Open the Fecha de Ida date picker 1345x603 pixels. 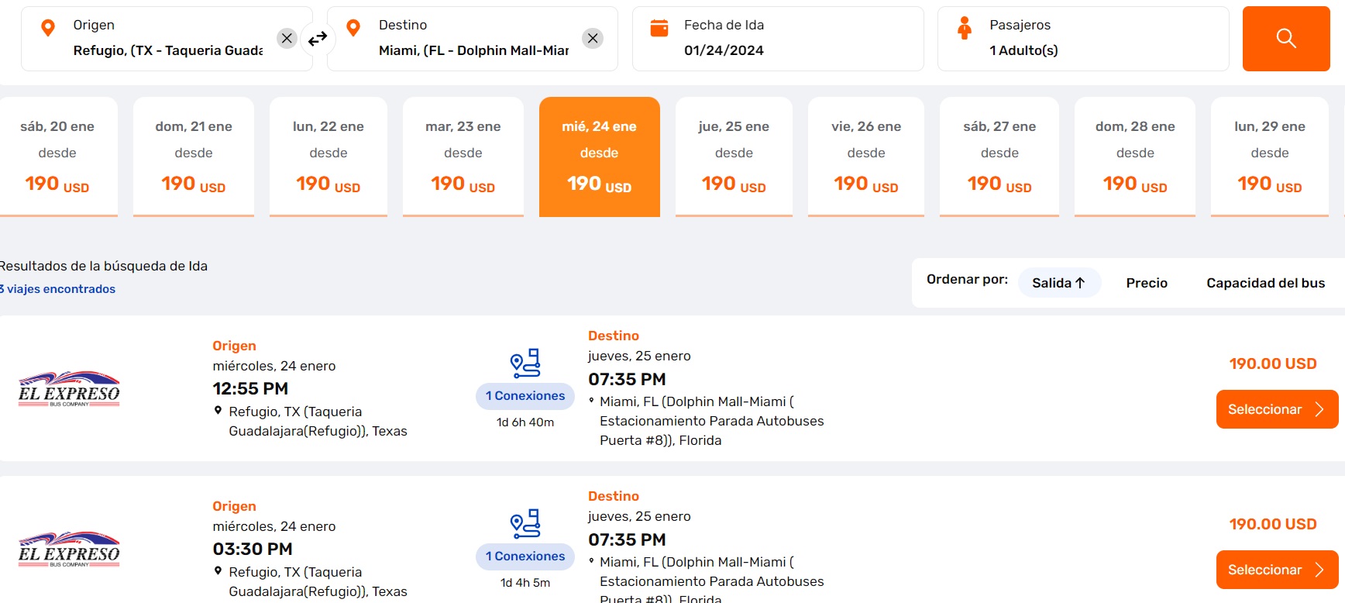coord(776,39)
